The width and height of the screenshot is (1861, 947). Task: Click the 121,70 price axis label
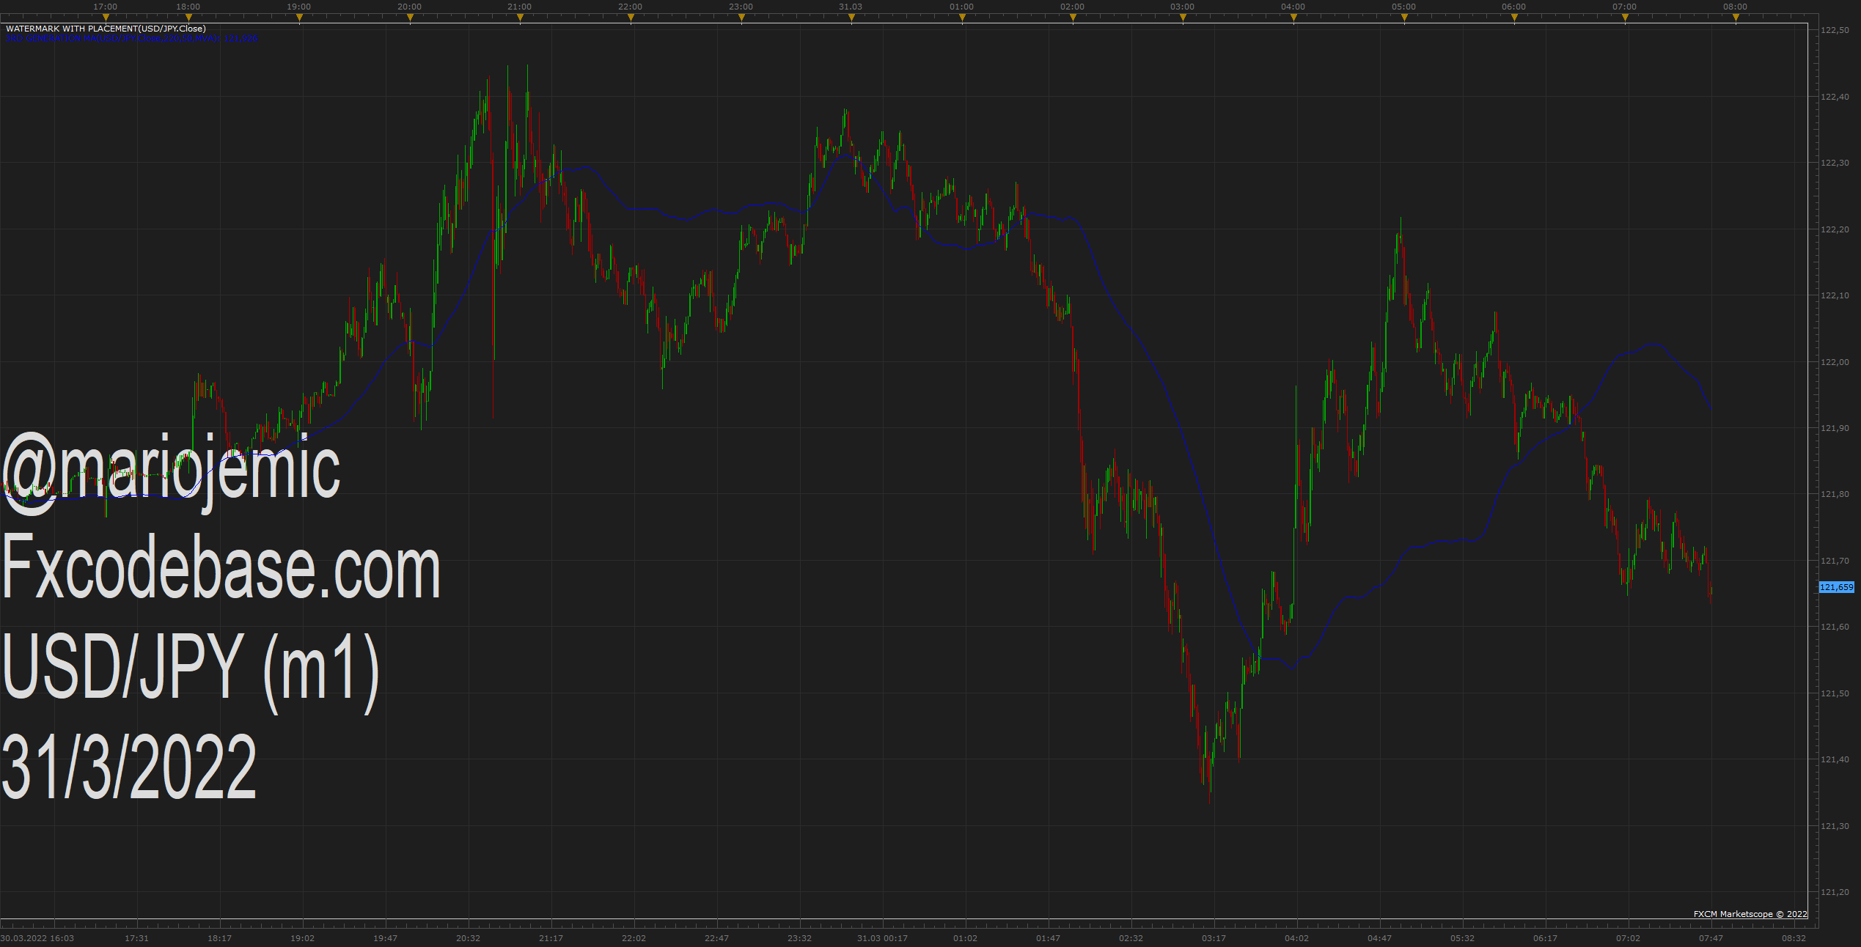(x=1835, y=561)
